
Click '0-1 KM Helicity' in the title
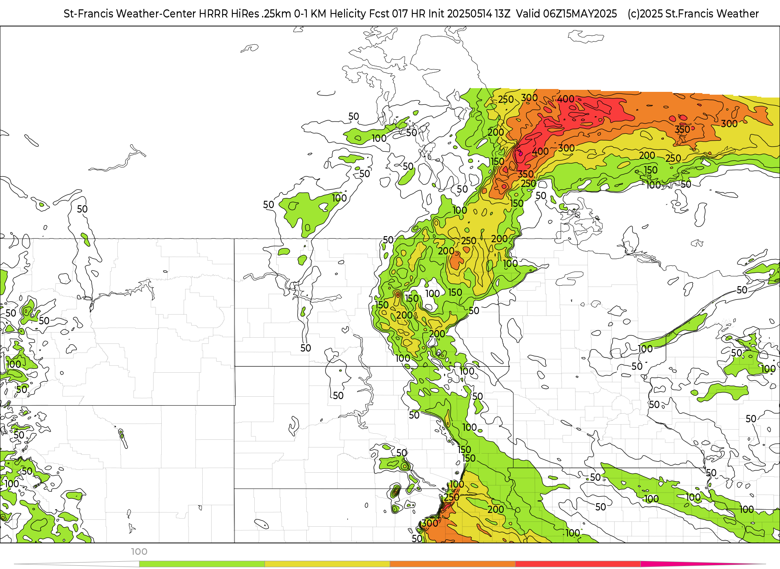[330, 14]
